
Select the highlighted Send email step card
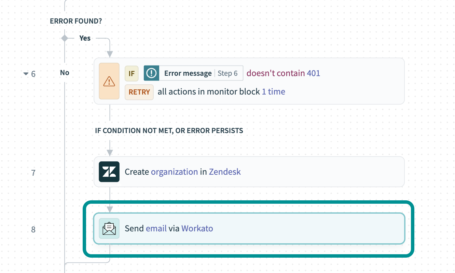[x=249, y=228]
